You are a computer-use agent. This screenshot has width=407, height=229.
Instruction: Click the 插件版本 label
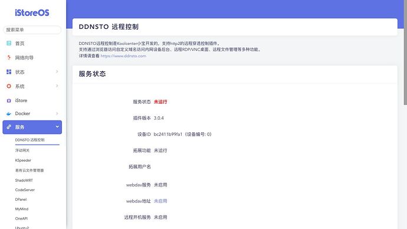point(142,118)
